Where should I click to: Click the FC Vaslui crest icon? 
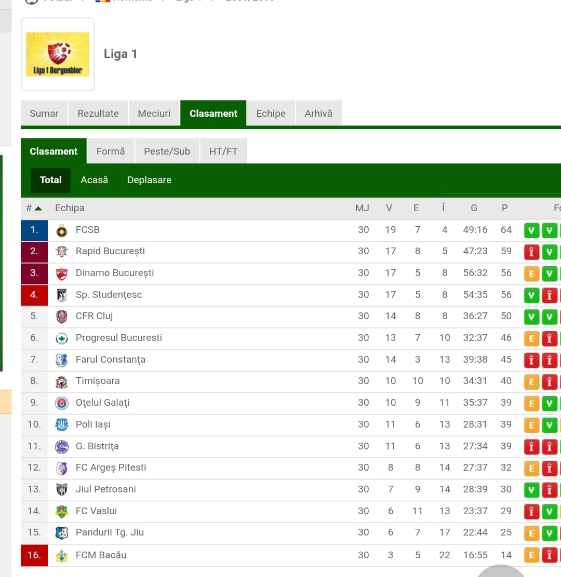(61, 512)
